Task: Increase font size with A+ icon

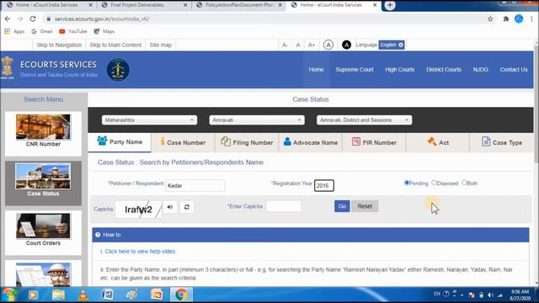Action: click(312, 45)
